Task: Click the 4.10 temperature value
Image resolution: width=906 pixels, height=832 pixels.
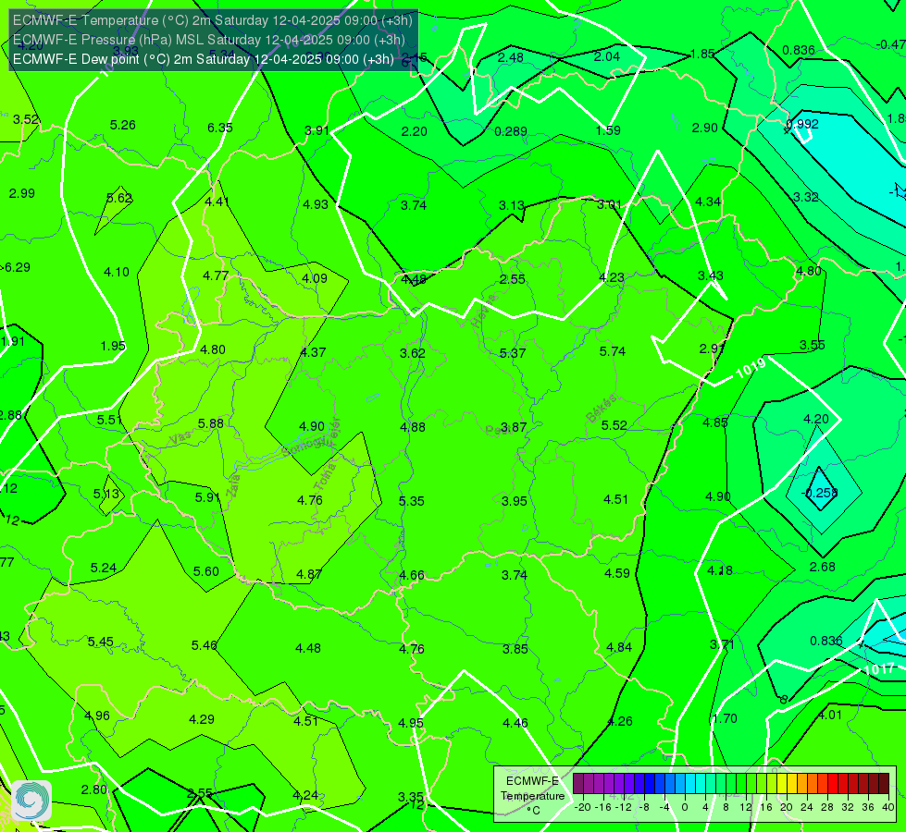Action: [x=116, y=272]
